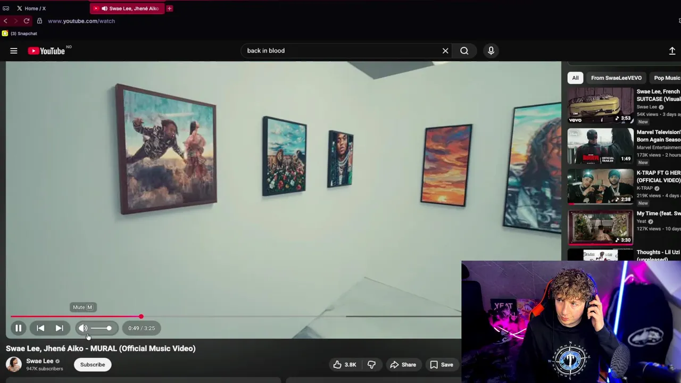
Task: Open the browser sidebar panel icon
Action: click(6, 9)
